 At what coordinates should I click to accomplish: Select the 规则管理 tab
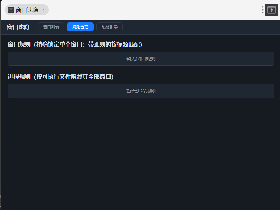(80, 27)
